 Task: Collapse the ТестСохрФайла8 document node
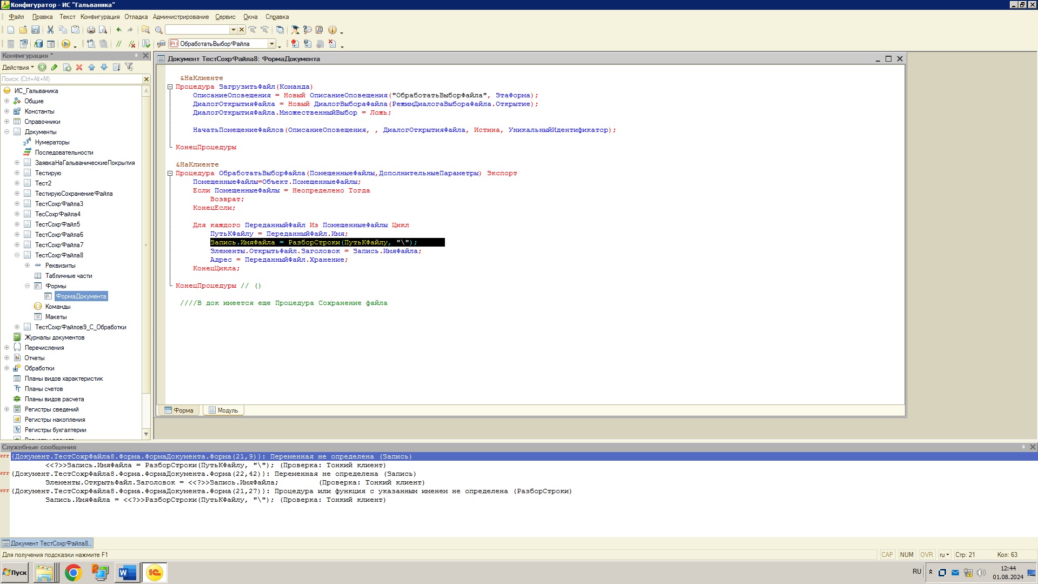click(x=17, y=255)
